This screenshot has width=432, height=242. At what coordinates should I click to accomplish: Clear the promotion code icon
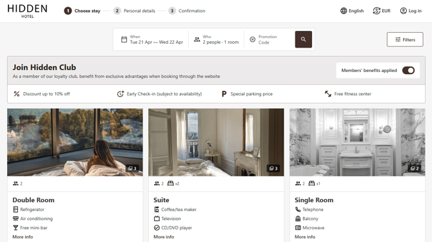point(252,40)
